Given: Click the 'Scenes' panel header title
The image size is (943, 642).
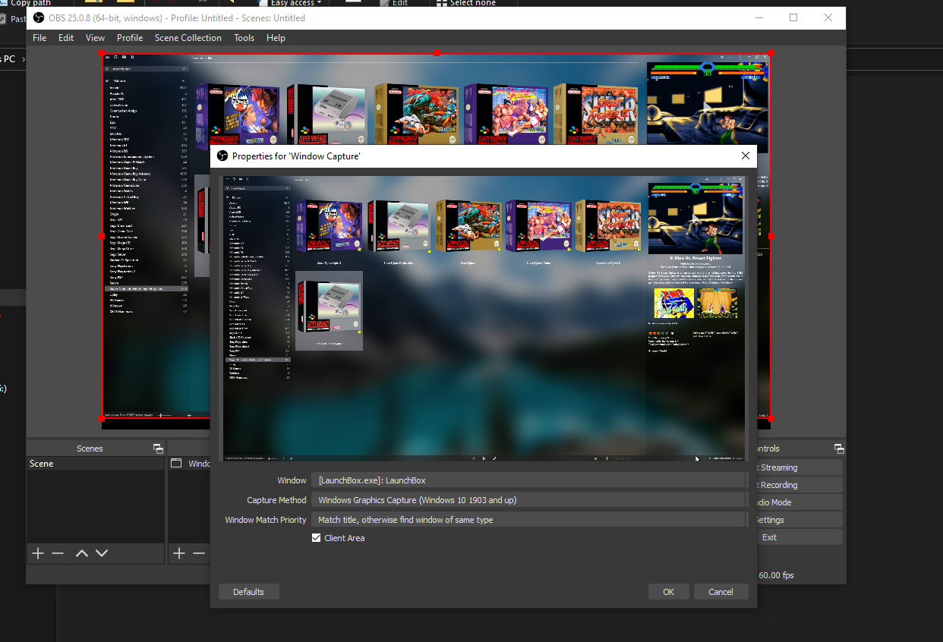Looking at the screenshot, I should point(90,448).
